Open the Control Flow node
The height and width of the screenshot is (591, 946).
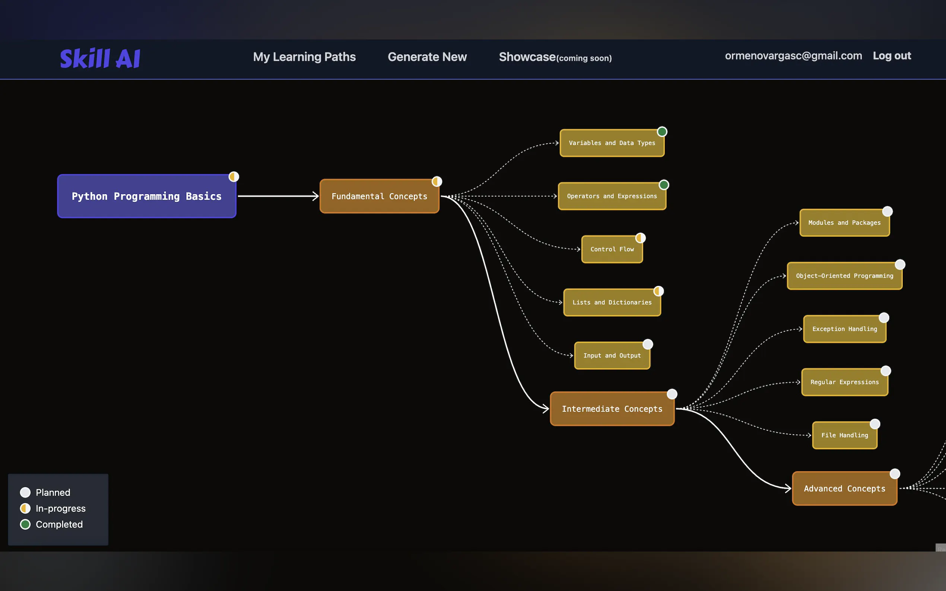click(x=612, y=249)
